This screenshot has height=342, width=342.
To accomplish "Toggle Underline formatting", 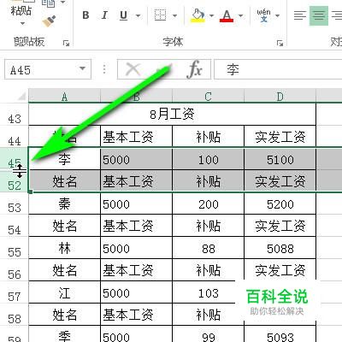I will (x=123, y=15).
